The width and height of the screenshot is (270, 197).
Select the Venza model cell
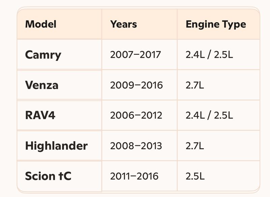pos(42,85)
